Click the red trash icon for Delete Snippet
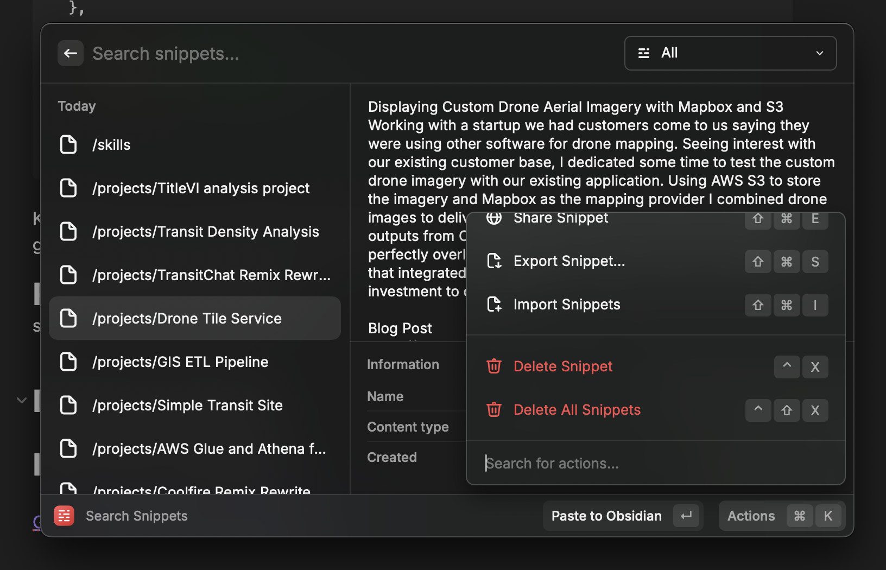Viewport: 886px width, 570px height. coord(494,366)
